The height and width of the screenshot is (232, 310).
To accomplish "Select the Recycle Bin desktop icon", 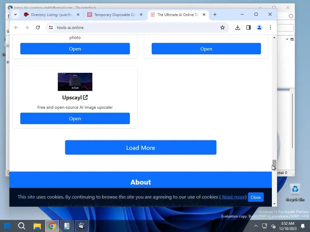I will [x=295, y=192].
